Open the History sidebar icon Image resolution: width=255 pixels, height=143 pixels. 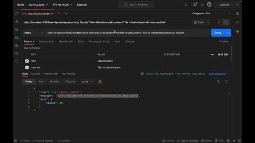[17, 61]
